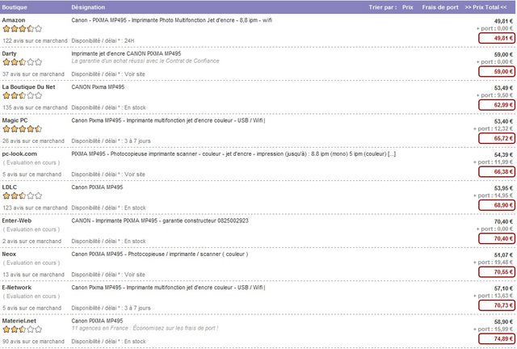Click Magic PC star rating icons
The width and height of the screenshot is (517, 349).
tap(23, 129)
